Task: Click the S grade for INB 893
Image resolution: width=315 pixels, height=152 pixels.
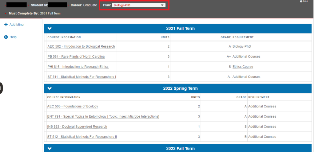Action: tap(245, 127)
